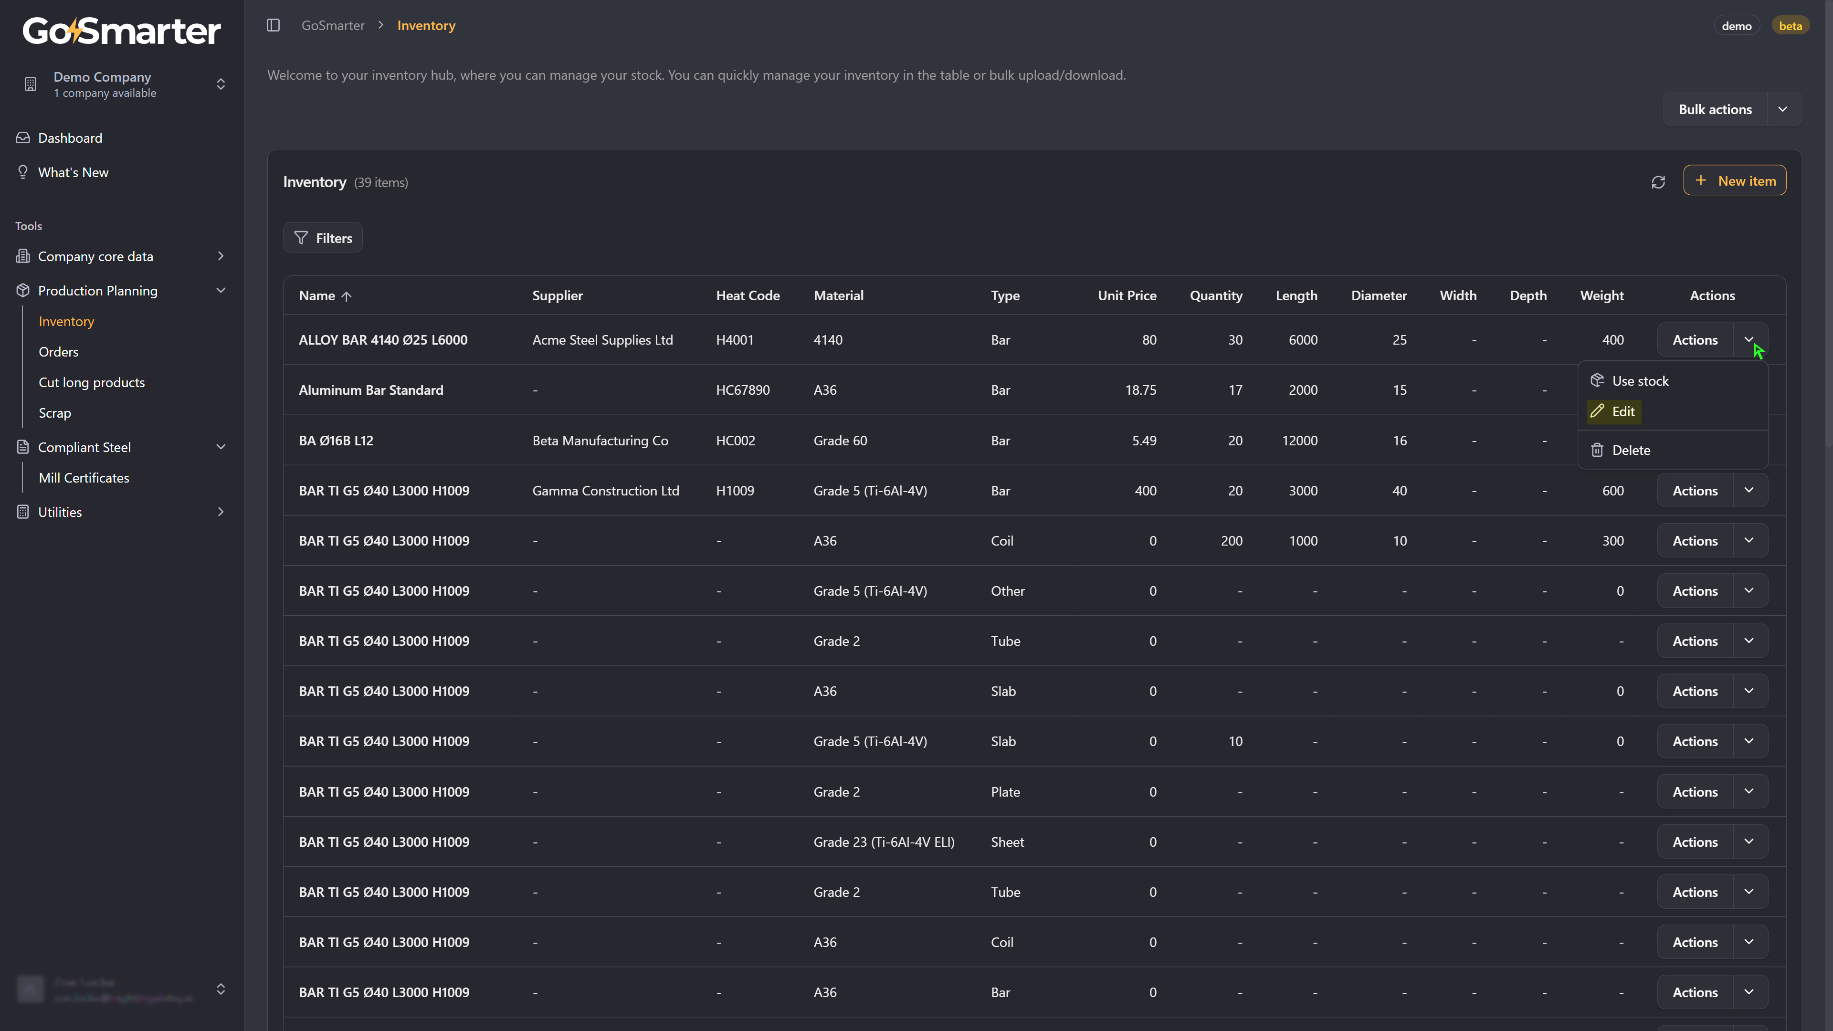Click the What's New lightbulb icon
Image resolution: width=1833 pixels, height=1031 pixels.
click(x=23, y=172)
